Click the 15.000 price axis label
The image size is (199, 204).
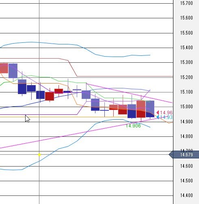[186, 107]
